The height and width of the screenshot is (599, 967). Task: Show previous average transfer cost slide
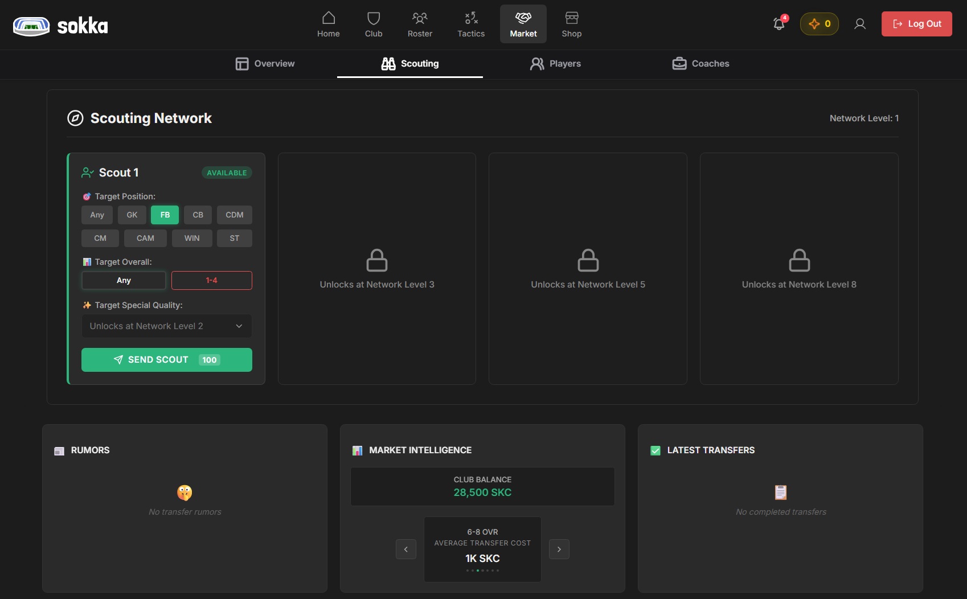coord(406,549)
